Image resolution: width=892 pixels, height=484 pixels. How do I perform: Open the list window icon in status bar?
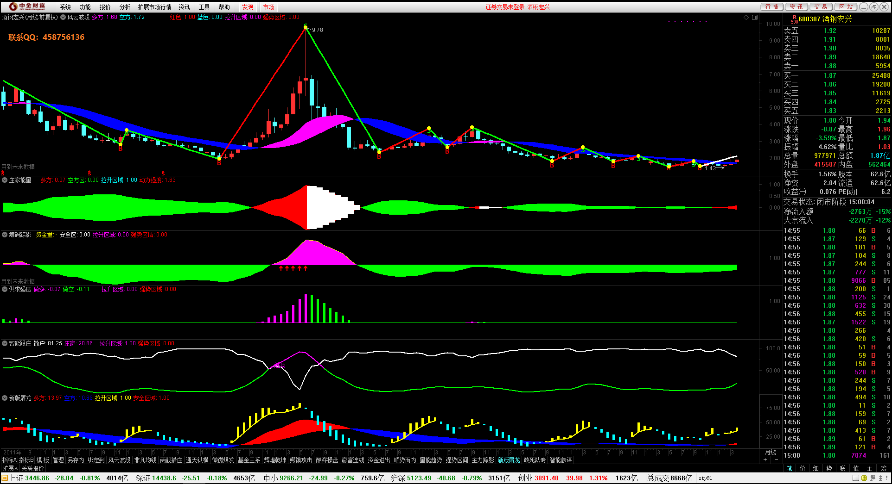[x=855, y=478]
